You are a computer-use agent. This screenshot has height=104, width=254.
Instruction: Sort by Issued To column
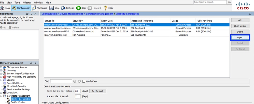pos(58,21)
